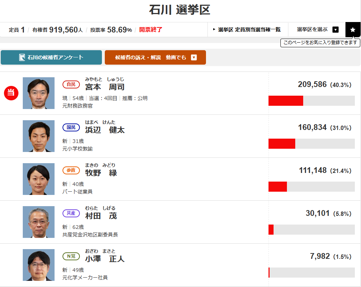Select candidate name 小澤 正人

[x=105, y=259]
